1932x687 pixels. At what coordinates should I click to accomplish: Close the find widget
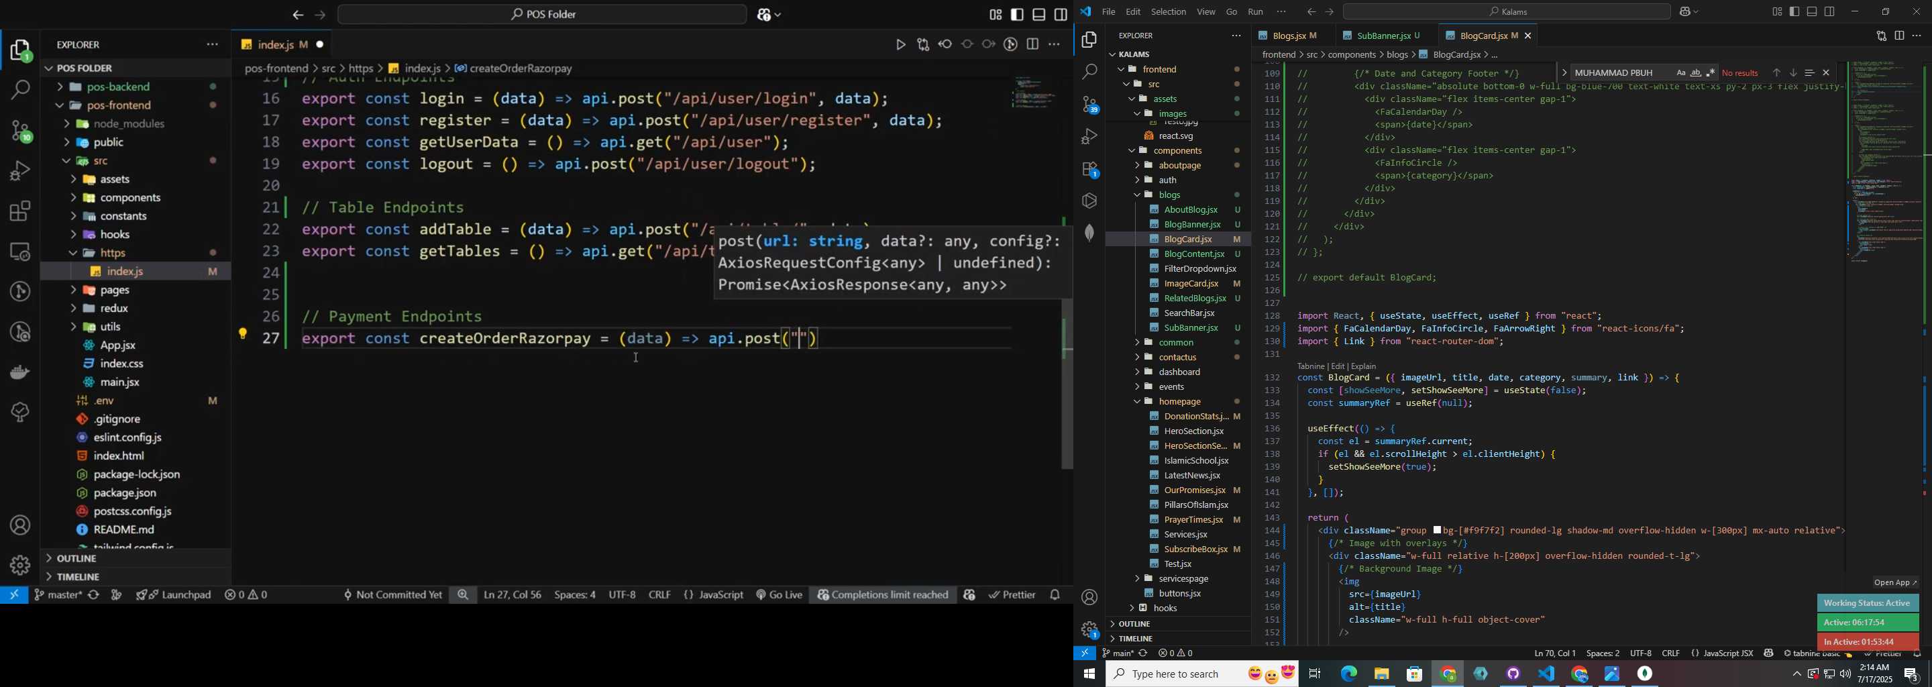(1826, 72)
